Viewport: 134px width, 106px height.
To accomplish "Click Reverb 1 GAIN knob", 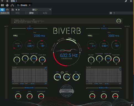I will click(30, 45).
